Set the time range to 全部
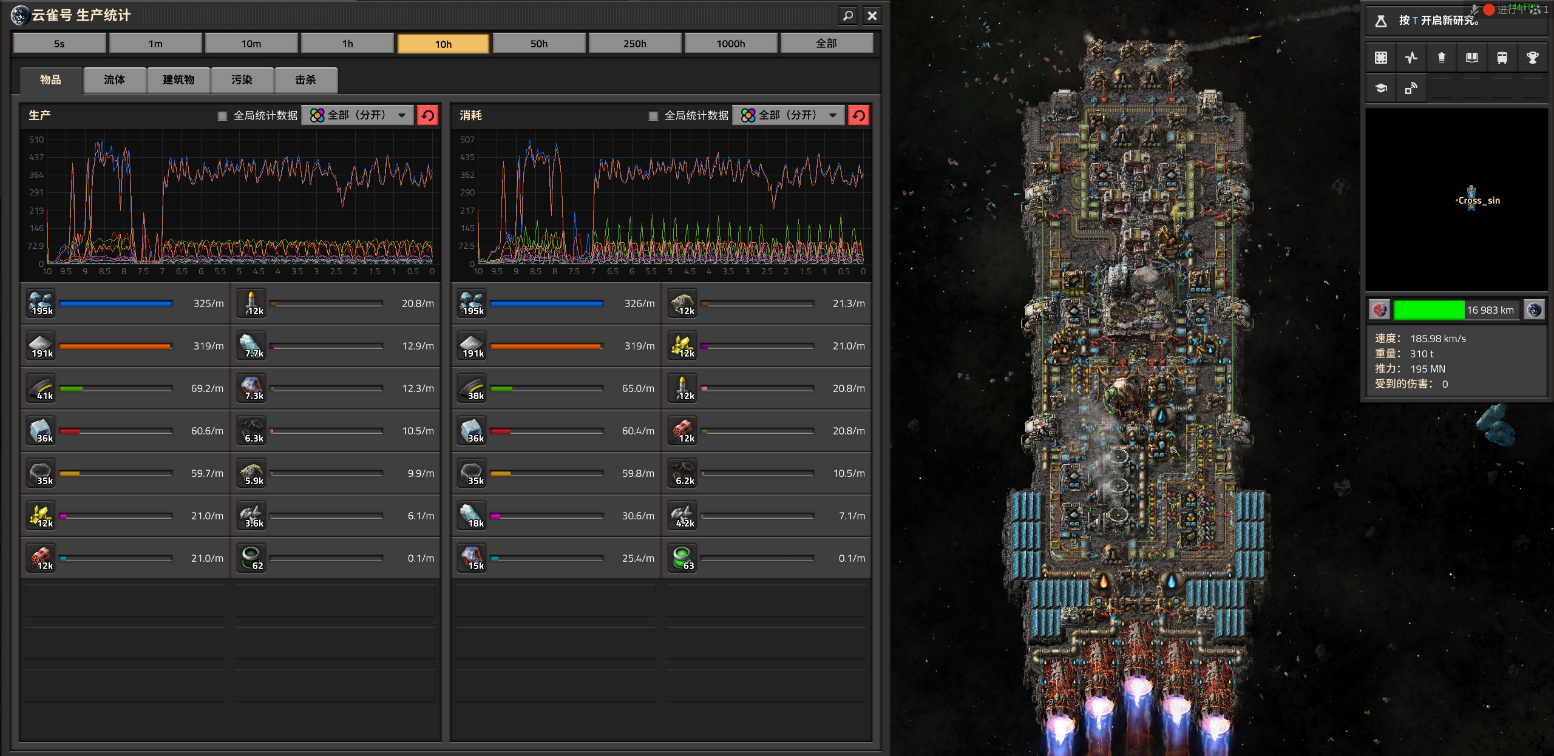Viewport: 1554px width, 756px height. click(x=827, y=44)
